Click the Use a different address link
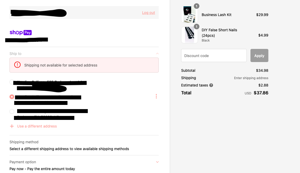The height and width of the screenshot is (173, 300). coord(37,126)
